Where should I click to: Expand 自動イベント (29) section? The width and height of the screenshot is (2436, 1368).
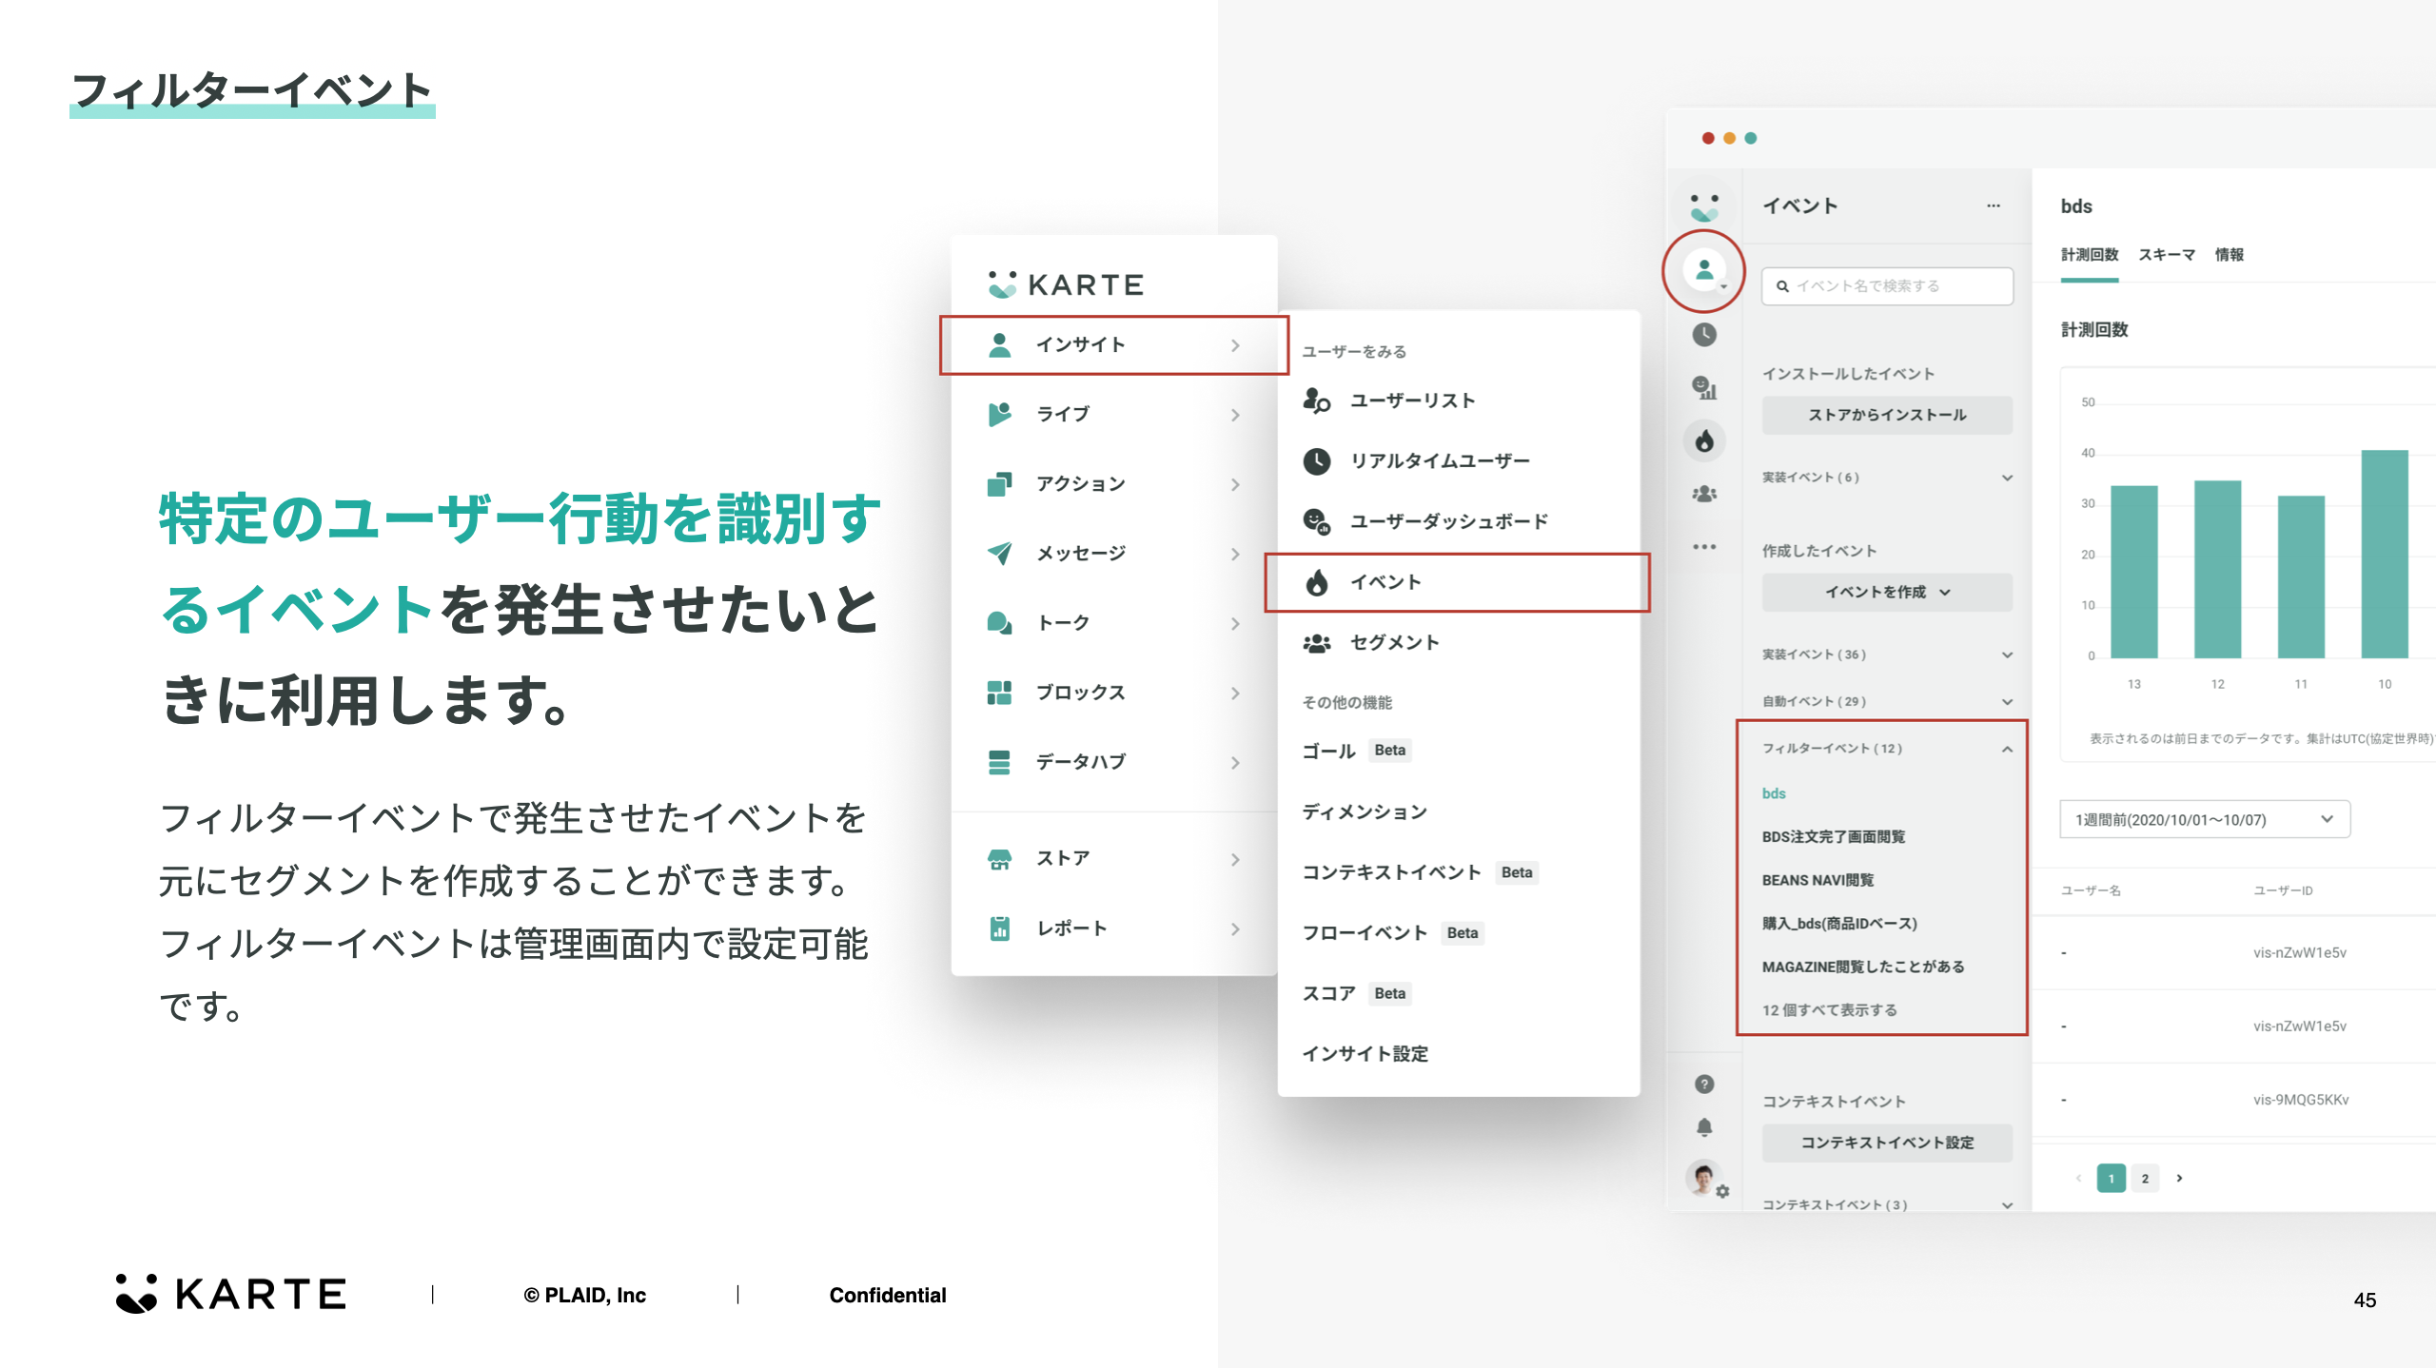pos(1887,702)
